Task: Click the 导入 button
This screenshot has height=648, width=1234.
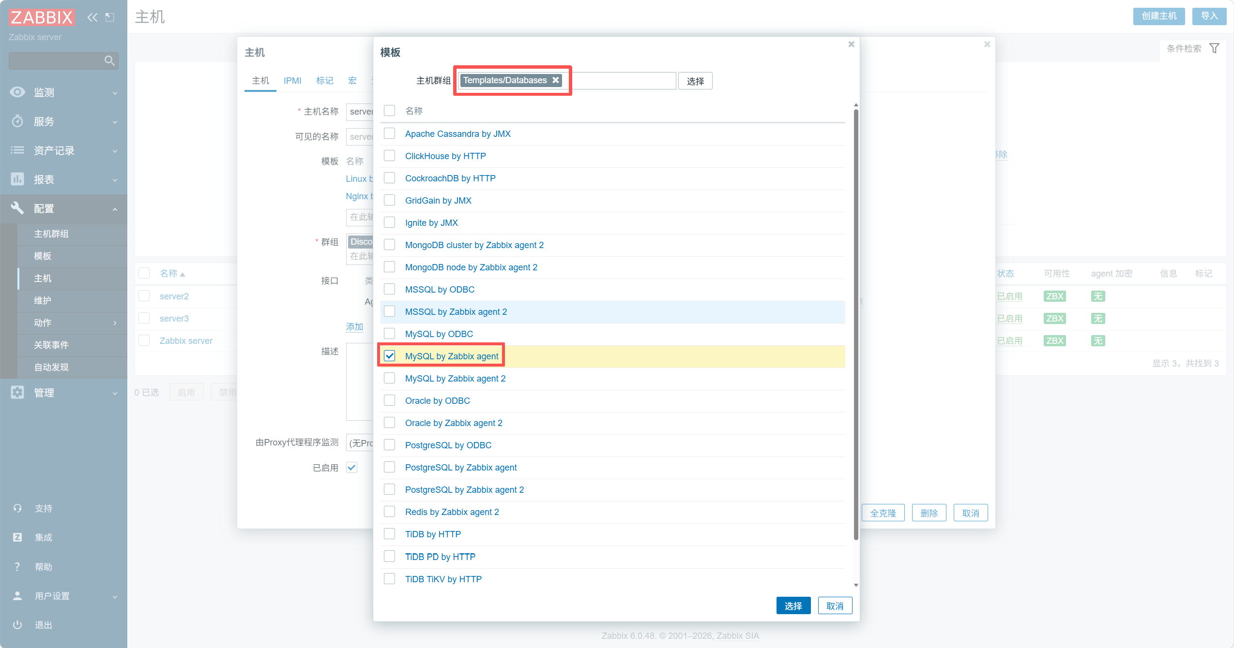Action: [x=1209, y=16]
